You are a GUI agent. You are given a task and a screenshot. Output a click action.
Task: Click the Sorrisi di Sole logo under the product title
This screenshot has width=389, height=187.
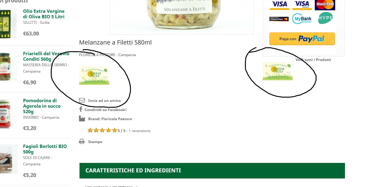94,76
